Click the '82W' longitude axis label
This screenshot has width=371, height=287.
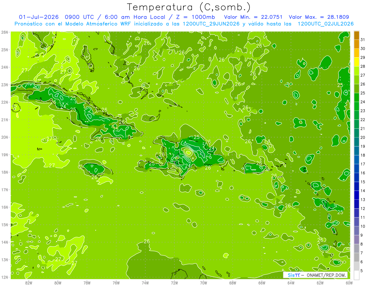[28, 283]
